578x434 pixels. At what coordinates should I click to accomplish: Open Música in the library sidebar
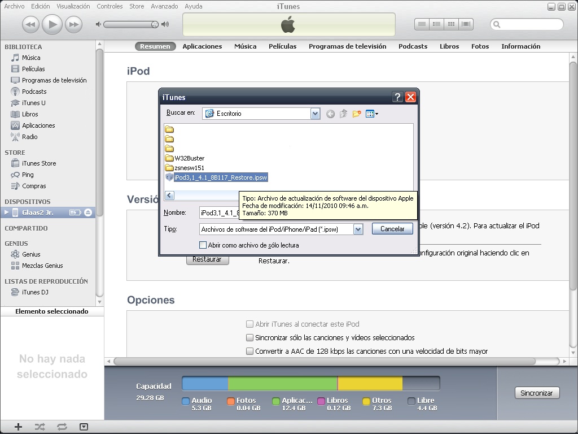[x=31, y=58]
